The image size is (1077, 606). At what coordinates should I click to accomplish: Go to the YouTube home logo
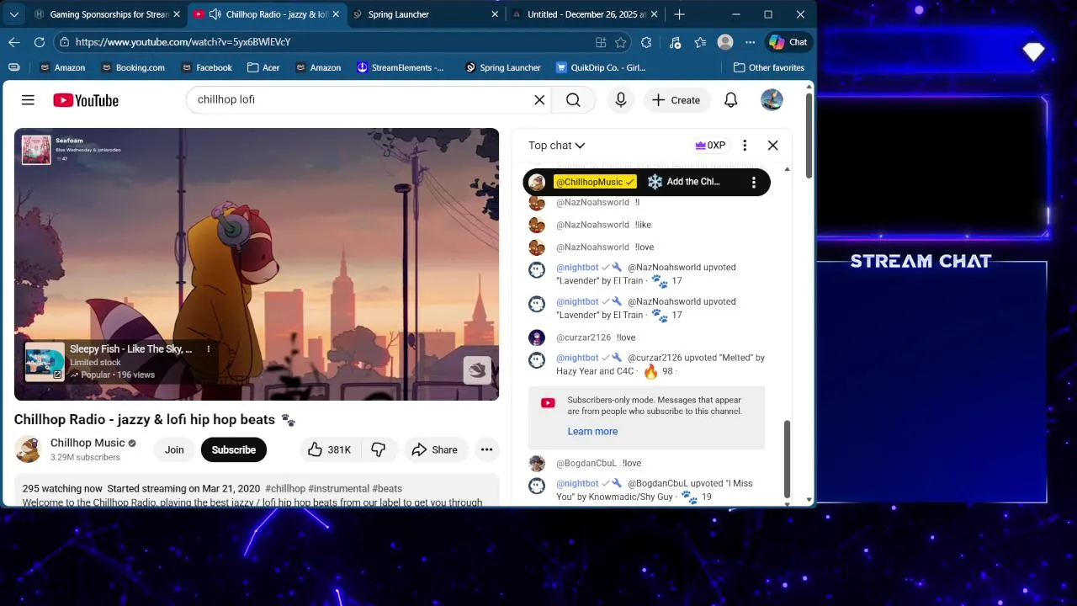tap(86, 100)
